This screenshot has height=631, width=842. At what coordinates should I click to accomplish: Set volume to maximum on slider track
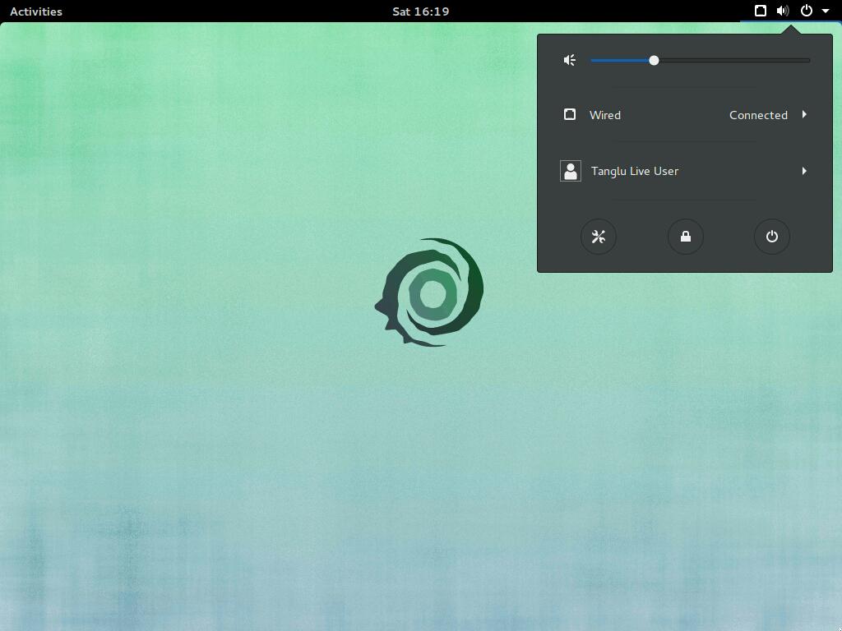pos(809,61)
